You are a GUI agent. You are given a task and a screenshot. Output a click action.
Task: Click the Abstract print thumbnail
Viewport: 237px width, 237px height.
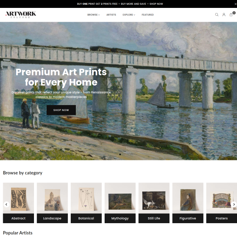19,199
